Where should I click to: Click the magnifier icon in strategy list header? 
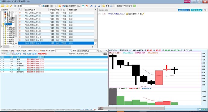tap(20, 10)
